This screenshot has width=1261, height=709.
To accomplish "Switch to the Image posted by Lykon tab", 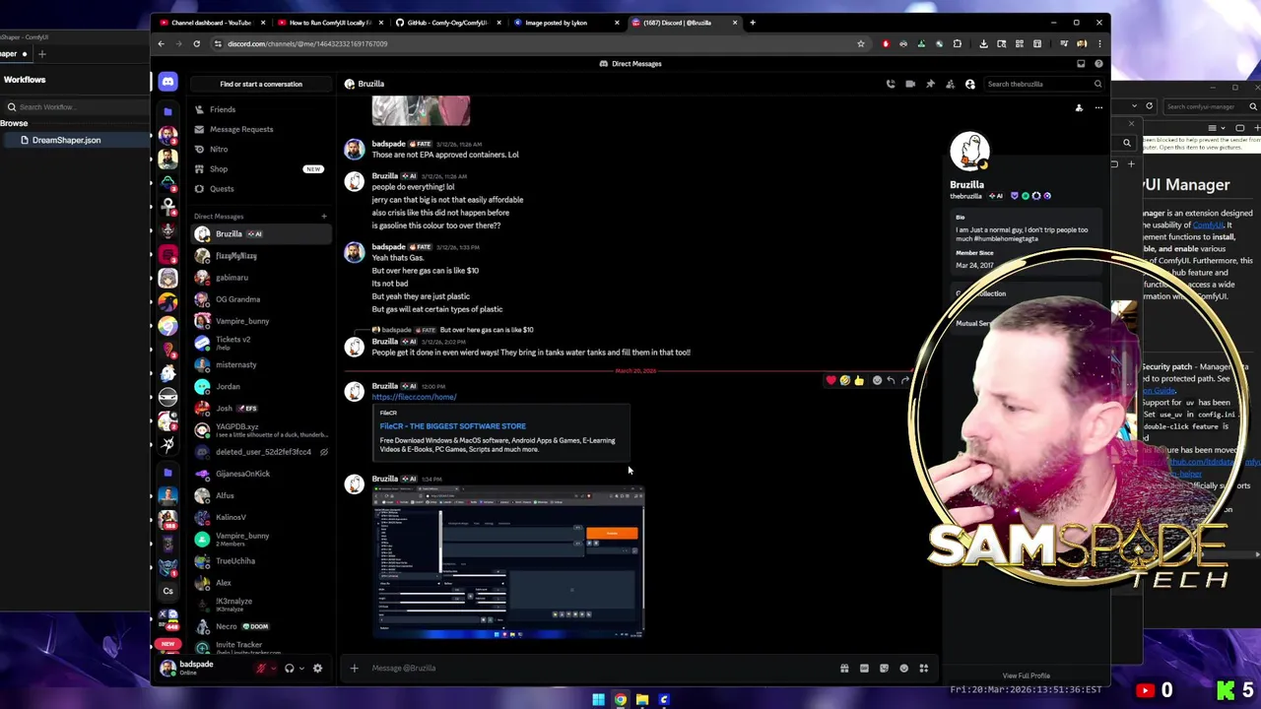I will [x=564, y=23].
